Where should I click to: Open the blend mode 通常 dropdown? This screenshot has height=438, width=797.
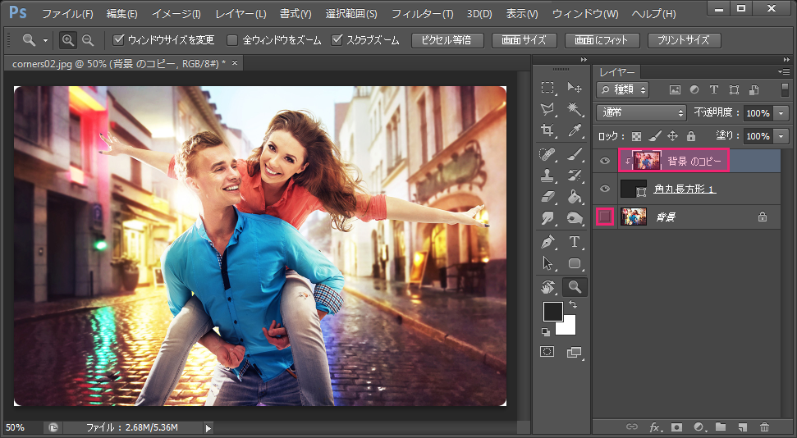(642, 113)
